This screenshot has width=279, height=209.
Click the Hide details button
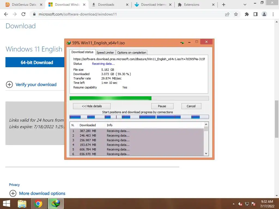92,106
